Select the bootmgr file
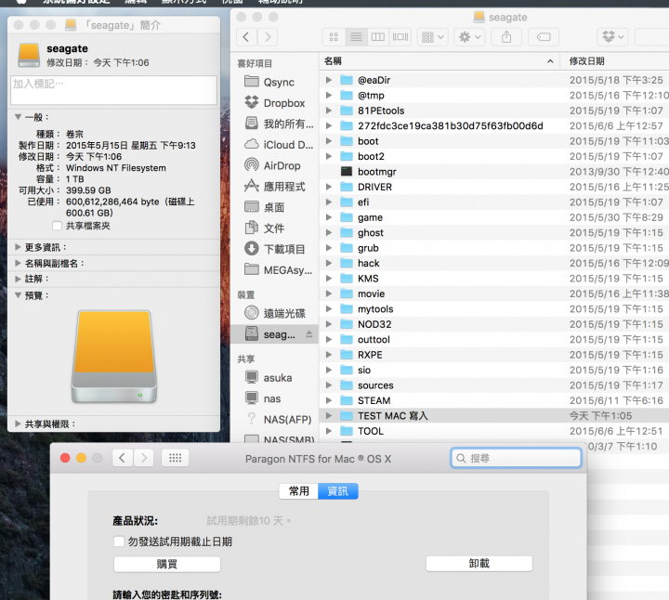This screenshot has width=669, height=600. 493,172
